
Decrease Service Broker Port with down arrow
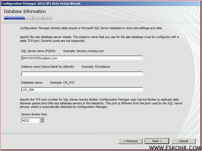[42, 121]
